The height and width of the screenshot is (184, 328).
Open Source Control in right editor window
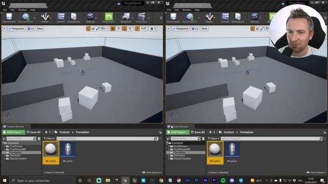[x=190, y=18]
